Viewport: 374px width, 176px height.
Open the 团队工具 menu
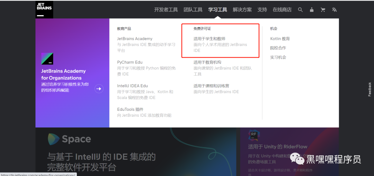point(193,10)
